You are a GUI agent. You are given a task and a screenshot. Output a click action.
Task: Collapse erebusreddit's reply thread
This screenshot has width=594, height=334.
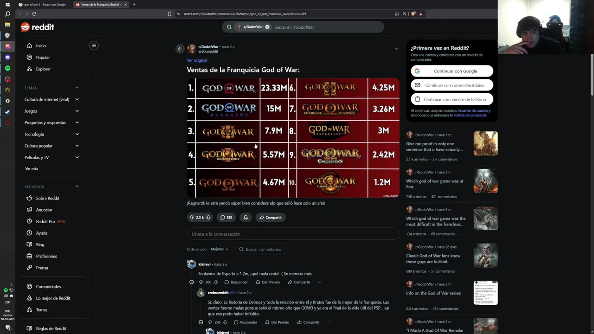[x=201, y=322]
